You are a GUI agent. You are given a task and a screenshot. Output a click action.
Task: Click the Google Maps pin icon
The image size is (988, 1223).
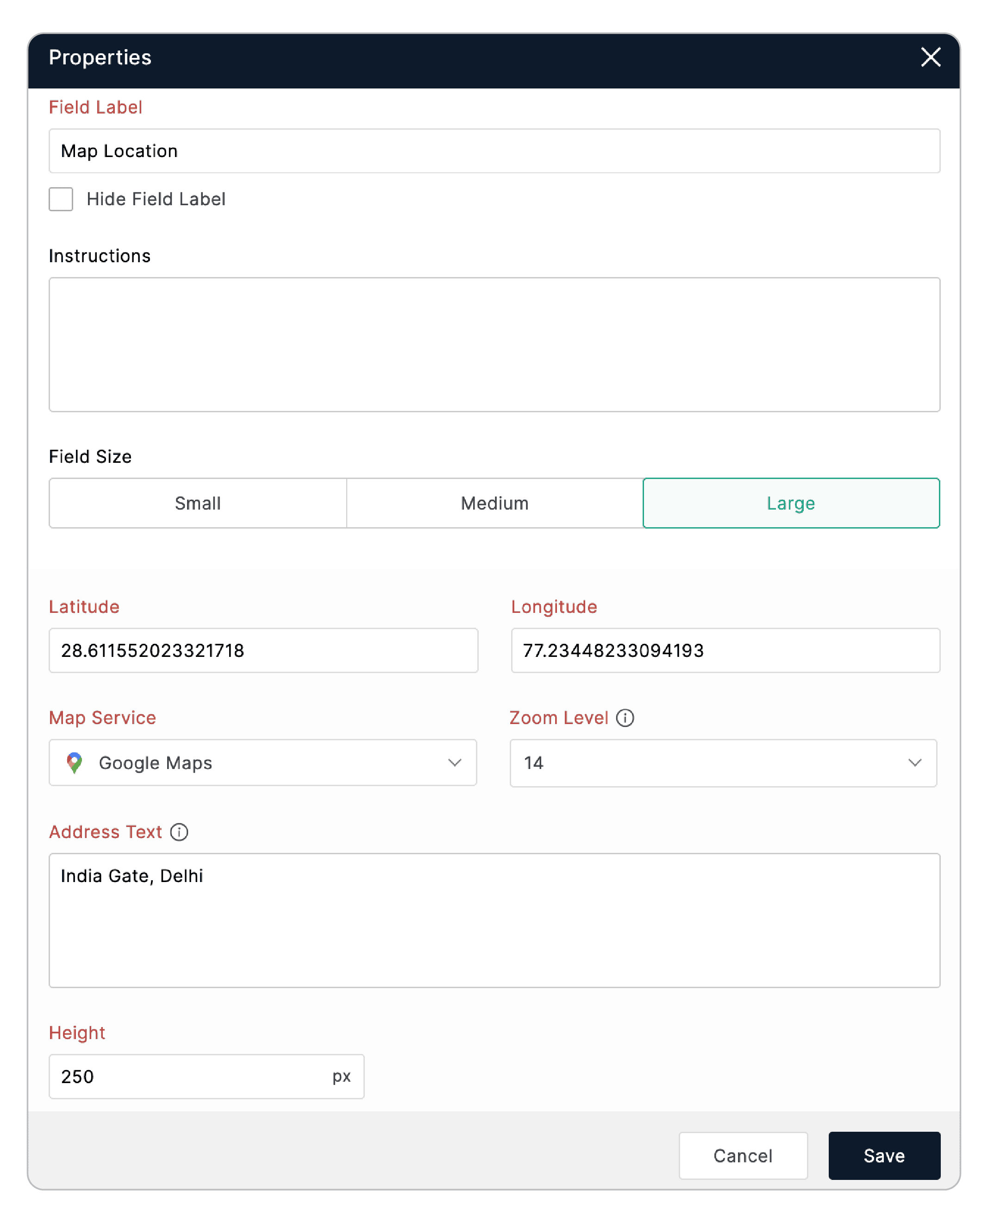pos(75,763)
